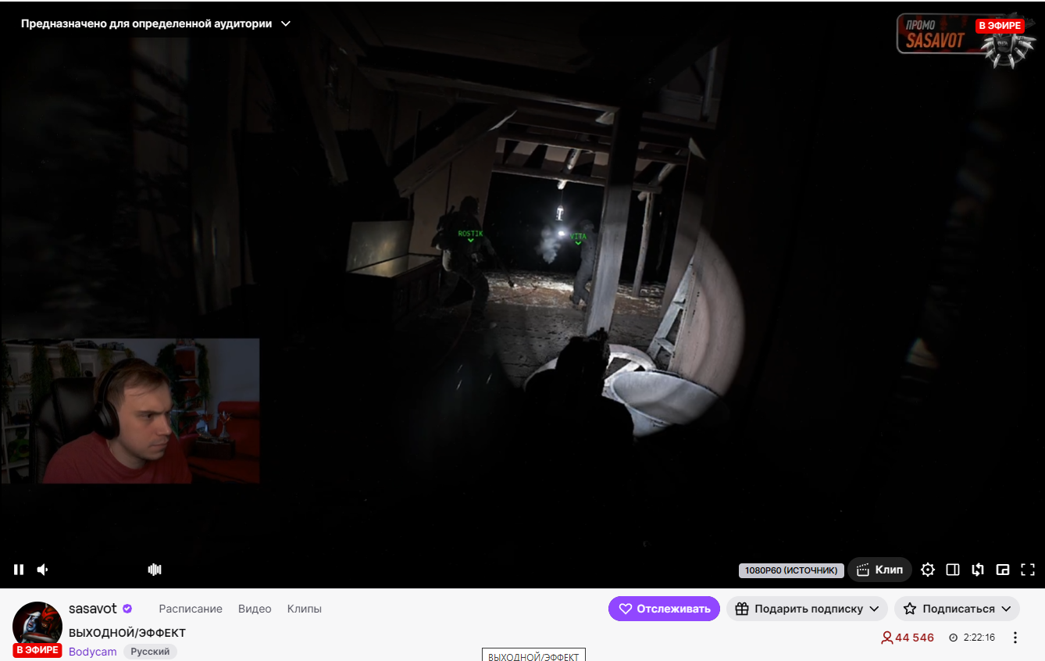Create a clip with the Клип button
The height and width of the screenshot is (661, 1045).
879,570
